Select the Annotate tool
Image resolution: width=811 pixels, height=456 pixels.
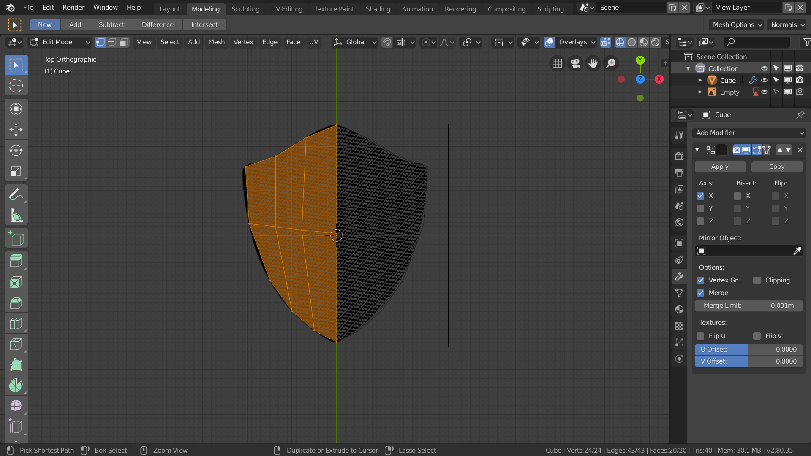coord(16,194)
